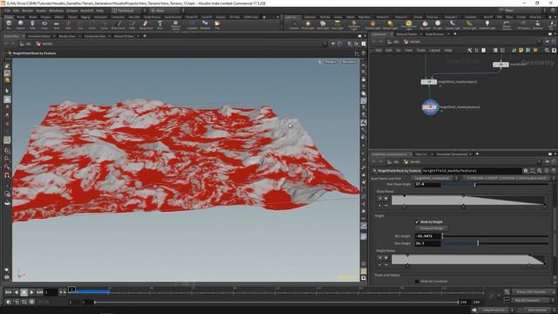Viewport: 558px width, 314px height.
Task: Switch to Geometry Spreadsheet tab
Action: [452, 154]
